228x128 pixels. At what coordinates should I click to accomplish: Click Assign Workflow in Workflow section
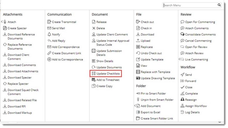[196, 106]
